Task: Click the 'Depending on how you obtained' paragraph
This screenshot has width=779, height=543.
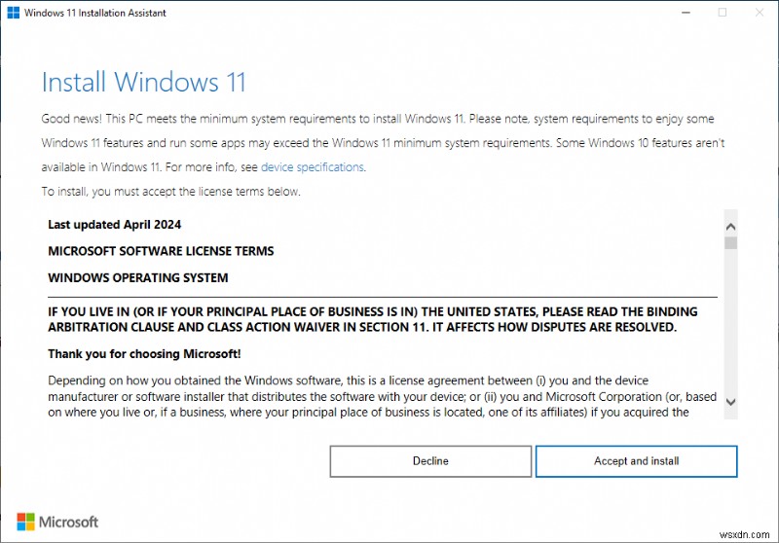Action: pyautogui.click(x=382, y=397)
